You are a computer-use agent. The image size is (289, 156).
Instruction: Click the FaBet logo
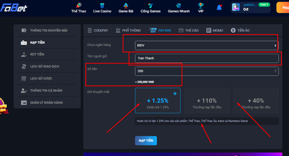pyautogui.click(x=14, y=7)
